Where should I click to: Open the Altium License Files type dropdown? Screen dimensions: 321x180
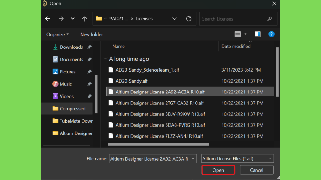click(237, 158)
